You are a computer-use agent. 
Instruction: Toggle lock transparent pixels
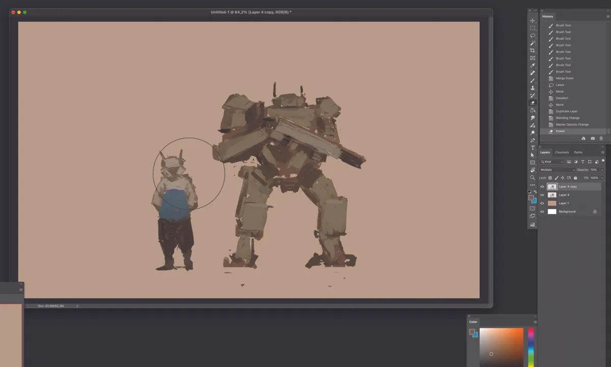click(x=551, y=178)
